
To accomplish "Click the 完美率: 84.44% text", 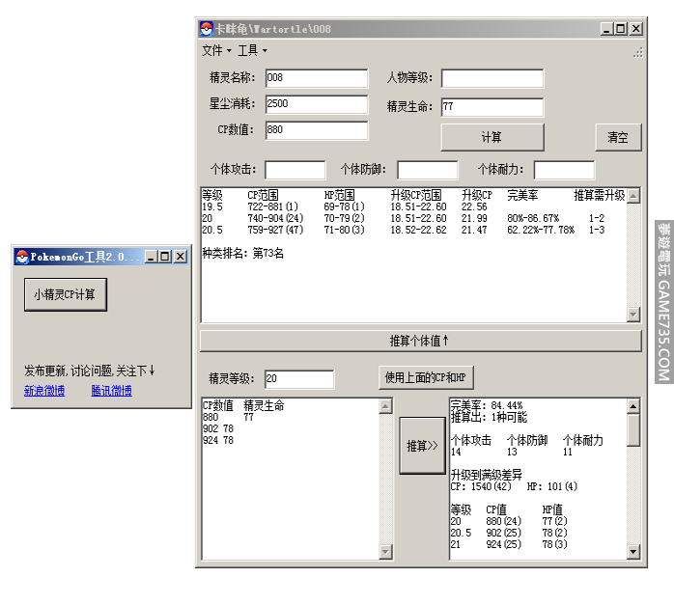I will [487, 405].
